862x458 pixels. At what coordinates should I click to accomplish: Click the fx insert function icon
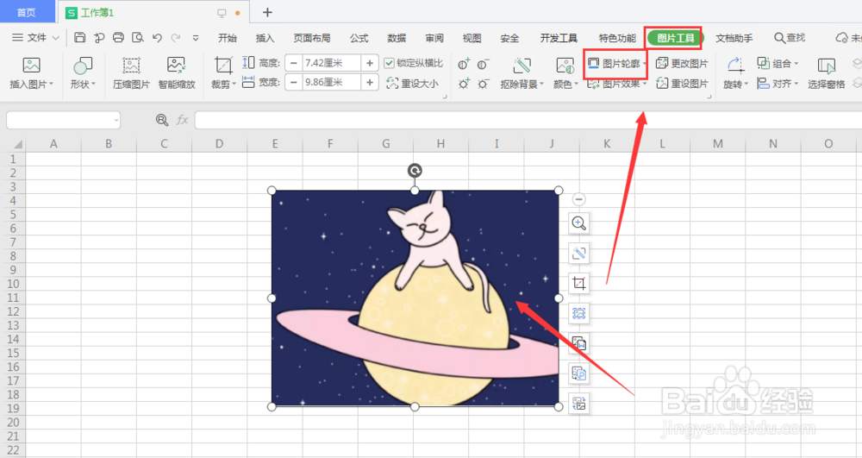(182, 120)
